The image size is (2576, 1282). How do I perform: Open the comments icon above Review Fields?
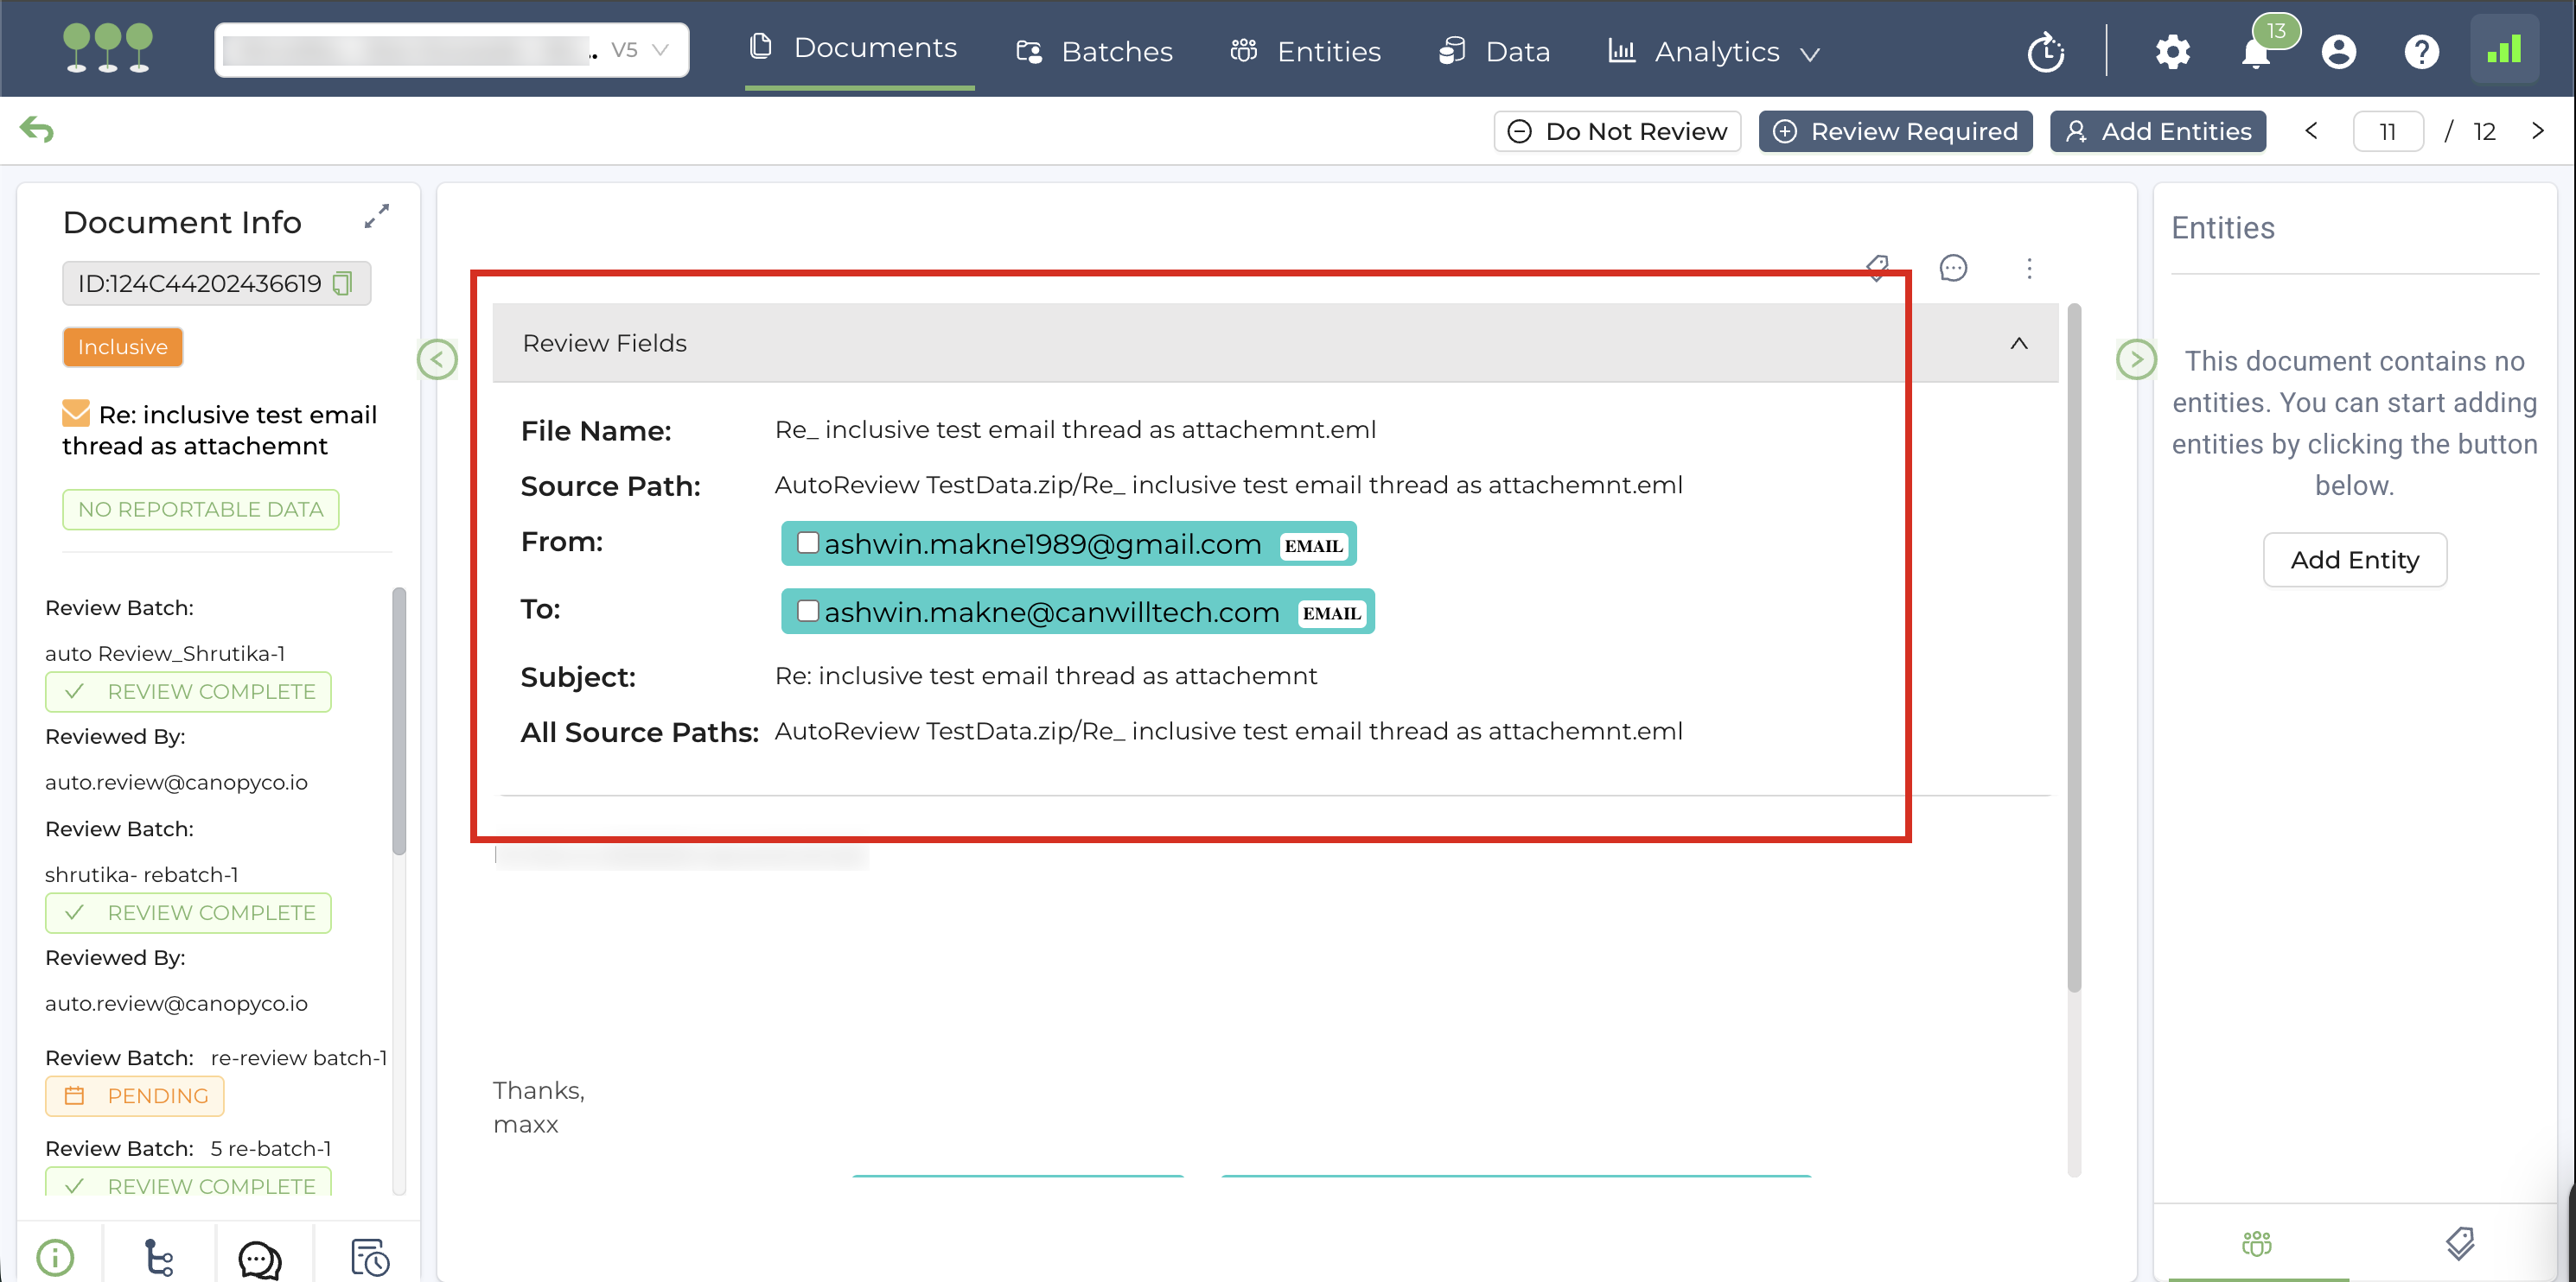(1952, 268)
